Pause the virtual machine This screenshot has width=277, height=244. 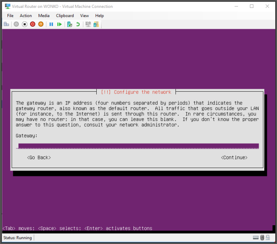click(51, 24)
